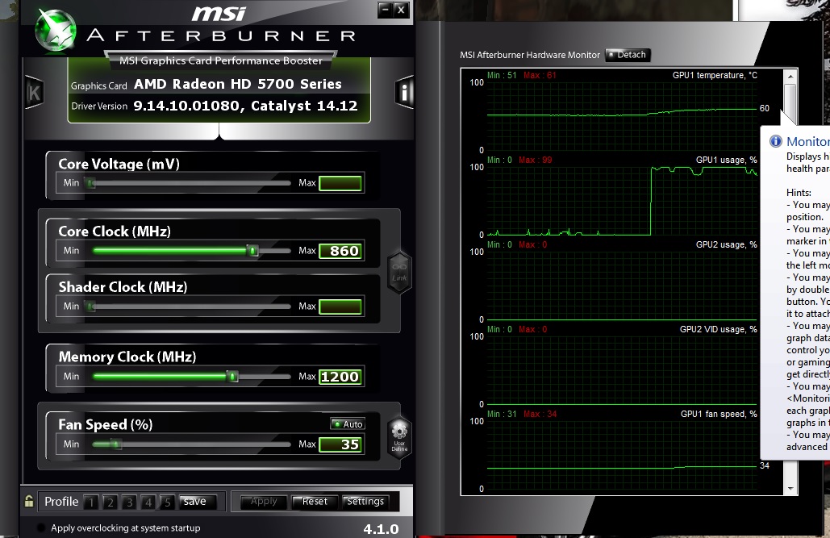Click the MSI Afterburner dragon logo

pos(55,30)
